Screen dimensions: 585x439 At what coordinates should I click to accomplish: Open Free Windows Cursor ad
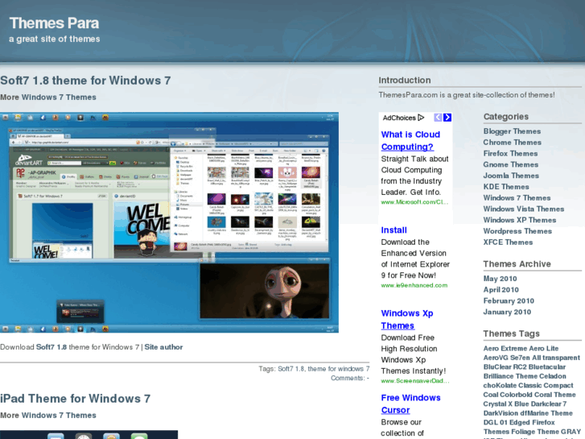pos(410,404)
